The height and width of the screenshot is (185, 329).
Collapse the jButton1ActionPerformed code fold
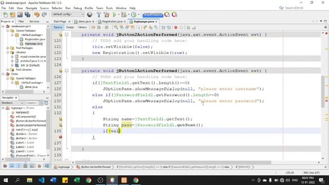click(x=66, y=70)
